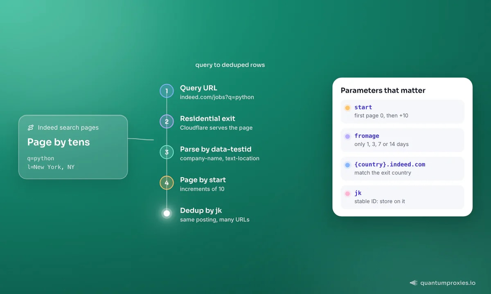Click the pink dot beside jk

pyautogui.click(x=347, y=194)
